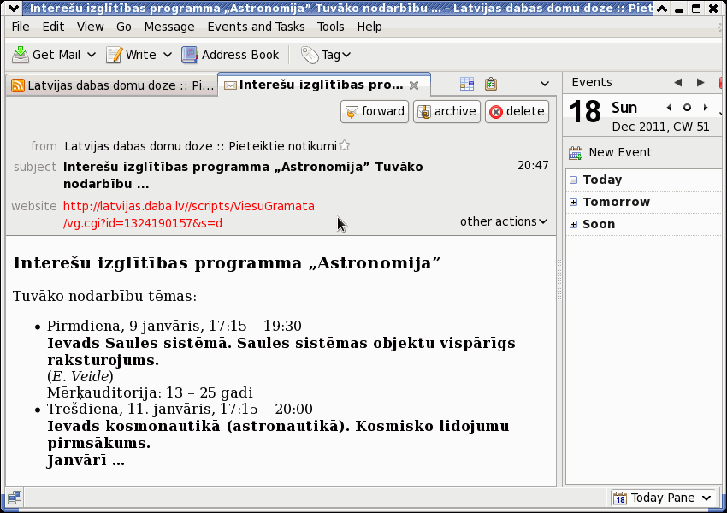The width and height of the screenshot is (727, 513).
Task: Open the Go menu
Action: click(123, 27)
